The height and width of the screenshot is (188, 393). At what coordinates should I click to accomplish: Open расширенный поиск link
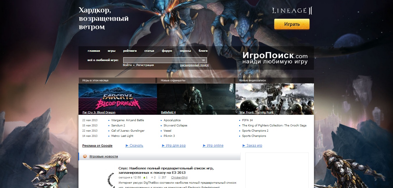(x=194, y=65)
